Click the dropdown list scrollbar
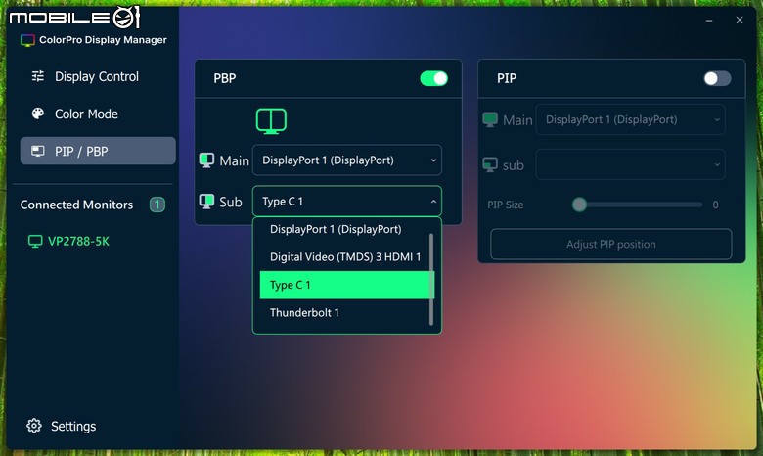The width and height of the screenshot is (763, 456). (x=431, y=279)
